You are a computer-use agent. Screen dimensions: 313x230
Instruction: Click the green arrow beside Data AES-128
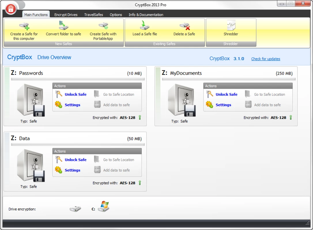[x=140, y=183]
